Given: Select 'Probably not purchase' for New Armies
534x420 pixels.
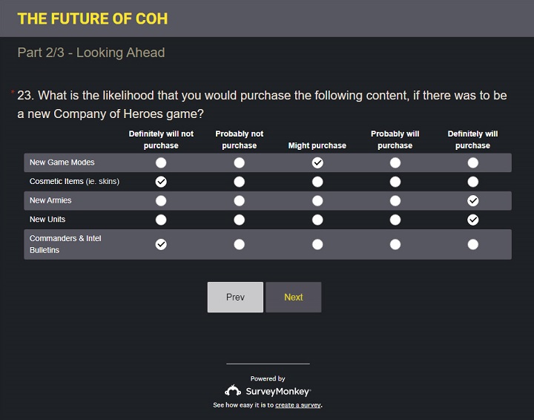Looking at the screenshot, I should [239, 200].
